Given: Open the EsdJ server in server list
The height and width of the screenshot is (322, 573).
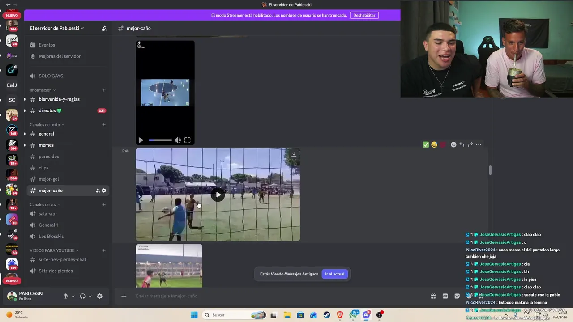Looking at the screenshot, I should coord(12,85).
